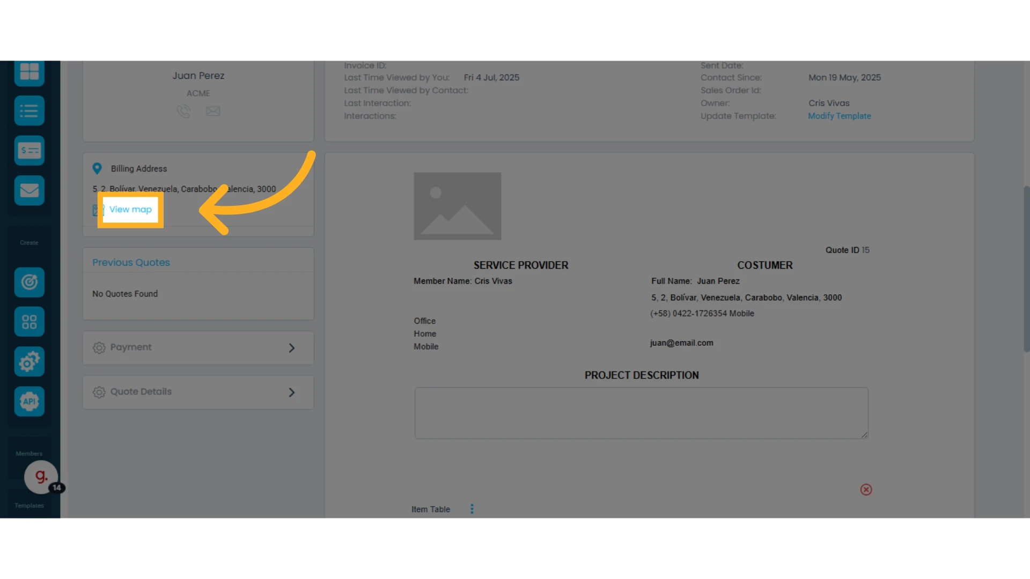Click the phone icon under Juan Perez

(x=183, y=111)
